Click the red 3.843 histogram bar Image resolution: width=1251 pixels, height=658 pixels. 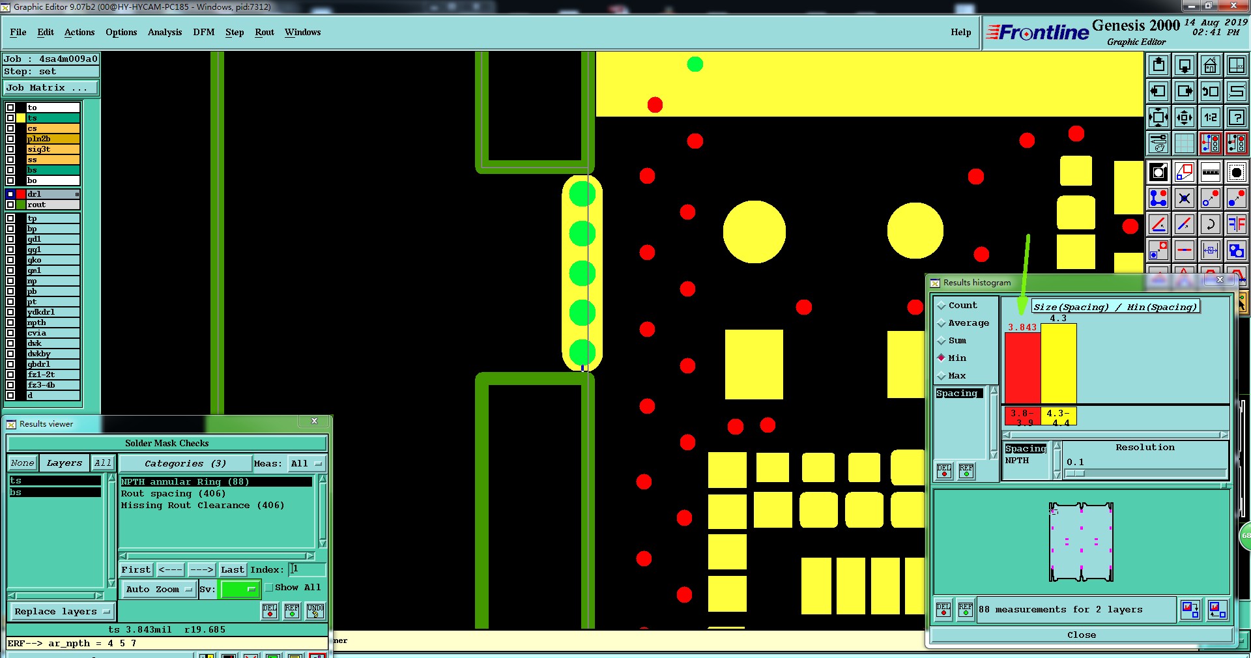(x=1023, y=368)
